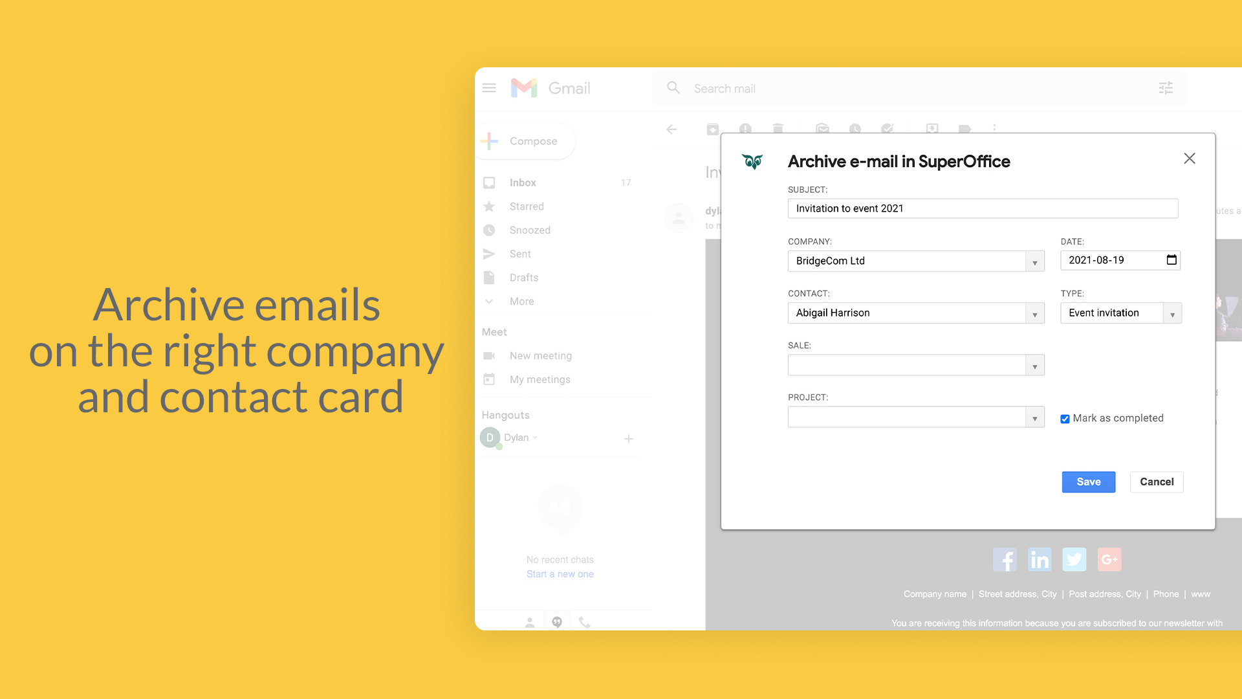Click the Cancel button to dismiss dialog
This screenshot has height=699, width=1242.
tap(1157, 482)
